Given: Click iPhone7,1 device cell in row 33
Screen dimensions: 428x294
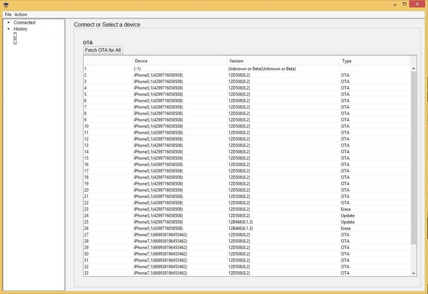Looking at the screenshot, I should [x=160, y=273].
